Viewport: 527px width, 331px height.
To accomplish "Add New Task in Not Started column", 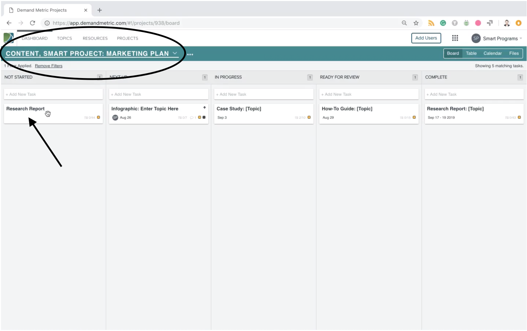I will tap(53, 94).
